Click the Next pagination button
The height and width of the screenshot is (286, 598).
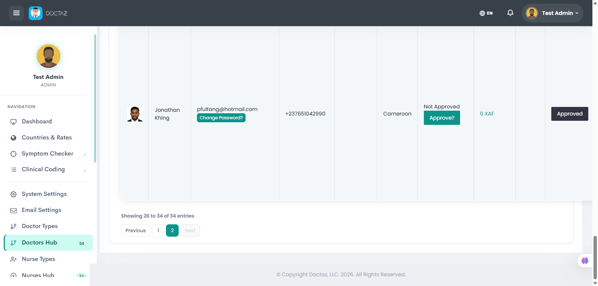[x=190, y=231]
